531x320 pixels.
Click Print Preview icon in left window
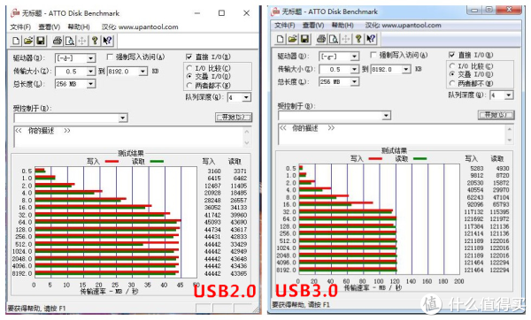point(69,41)
